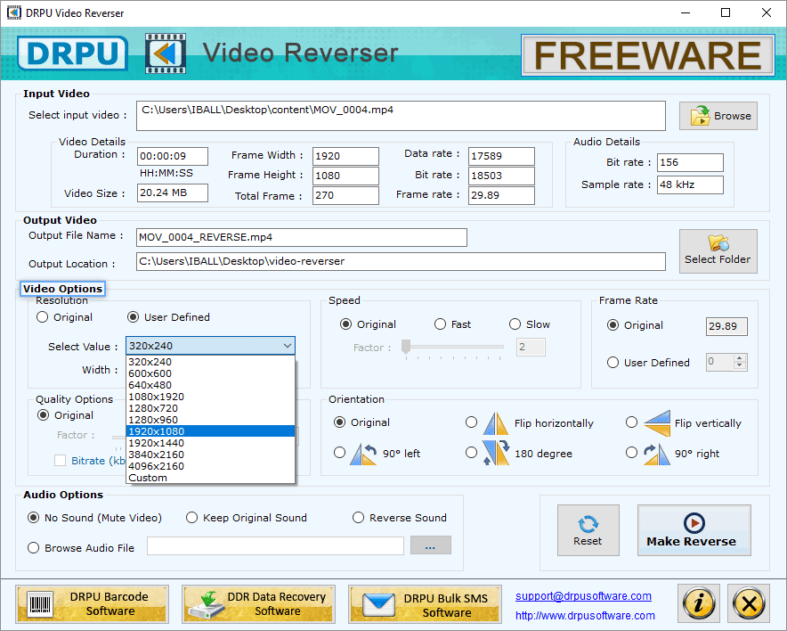This screenshot has height=631, width=787.
Task: Click the 90° right rotation icon
Action: [657, 454]
